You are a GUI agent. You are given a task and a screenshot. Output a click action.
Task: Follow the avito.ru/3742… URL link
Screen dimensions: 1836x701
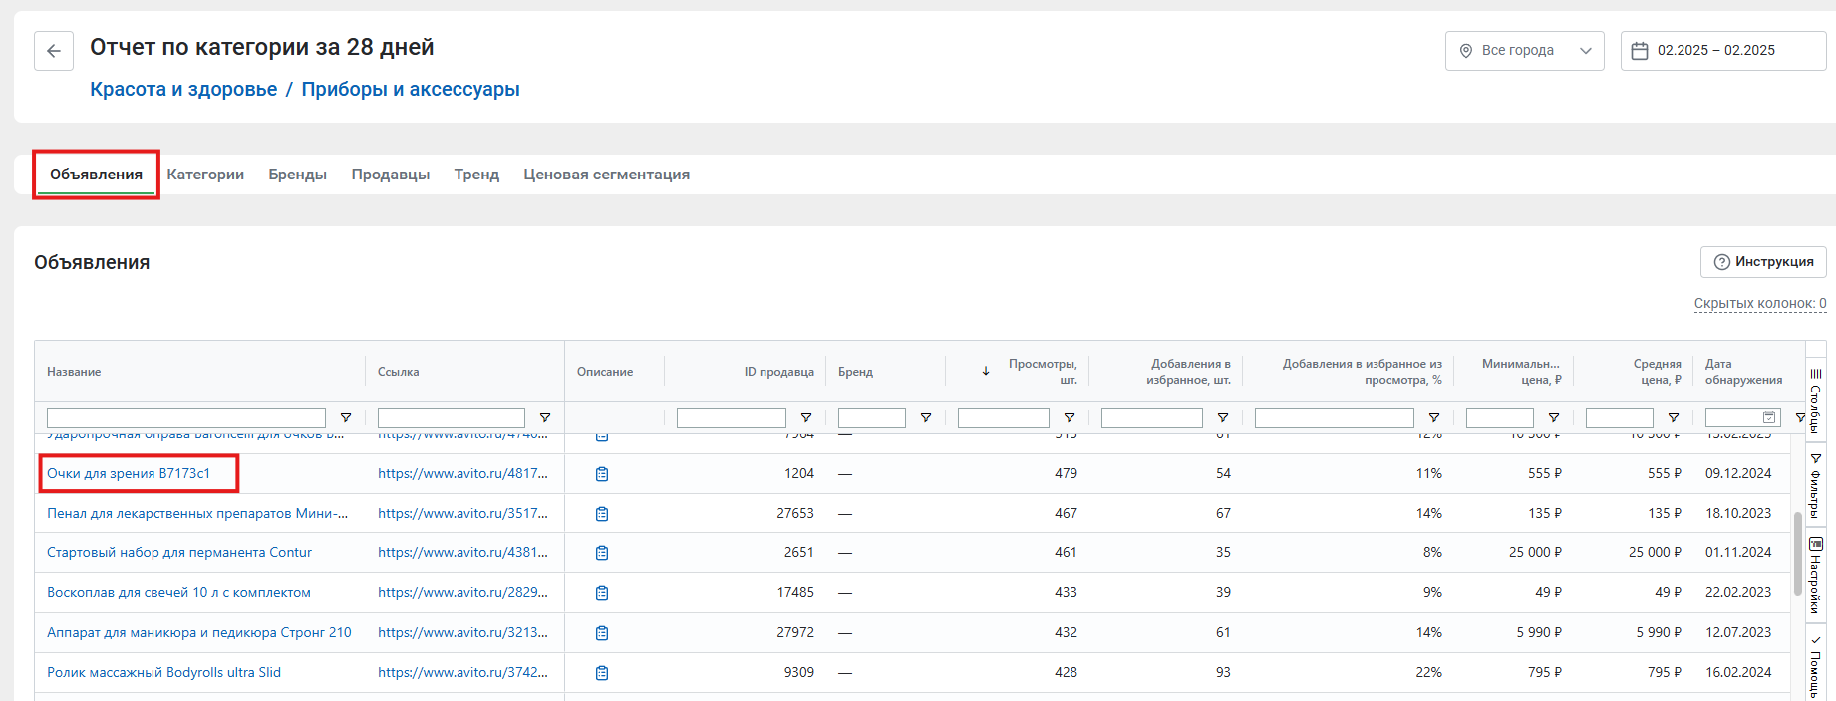coord(462,673)
